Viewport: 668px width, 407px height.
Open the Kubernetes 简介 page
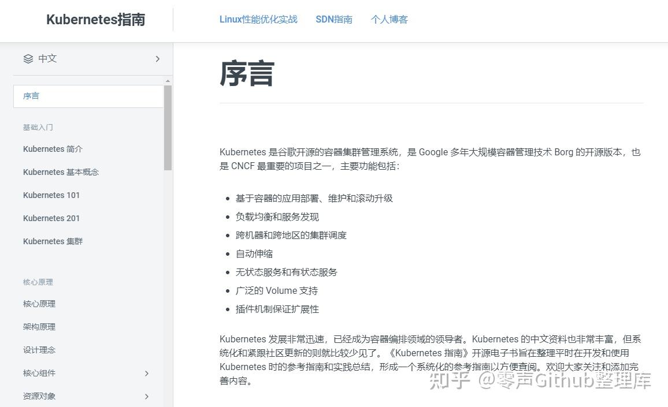(53, 149)
